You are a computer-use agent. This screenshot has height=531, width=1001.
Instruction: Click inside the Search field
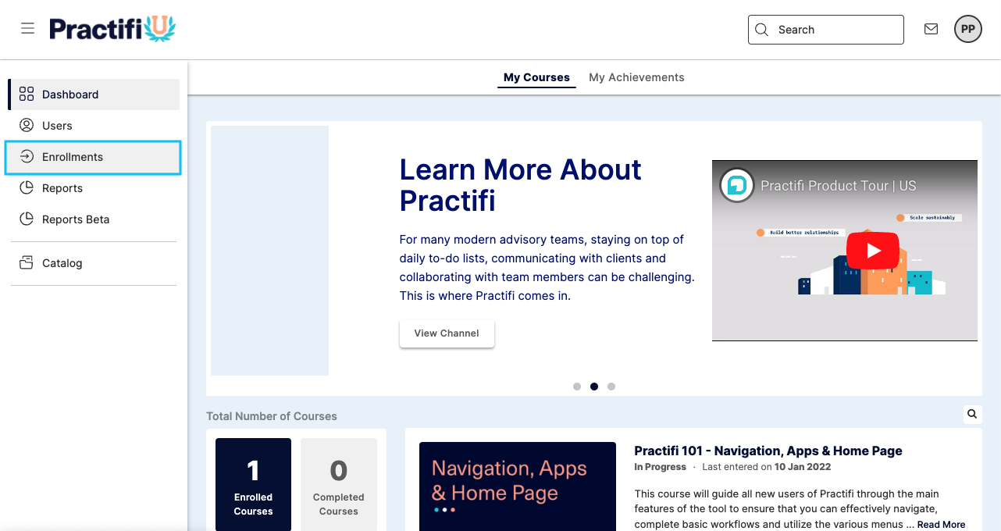(825, 30)
